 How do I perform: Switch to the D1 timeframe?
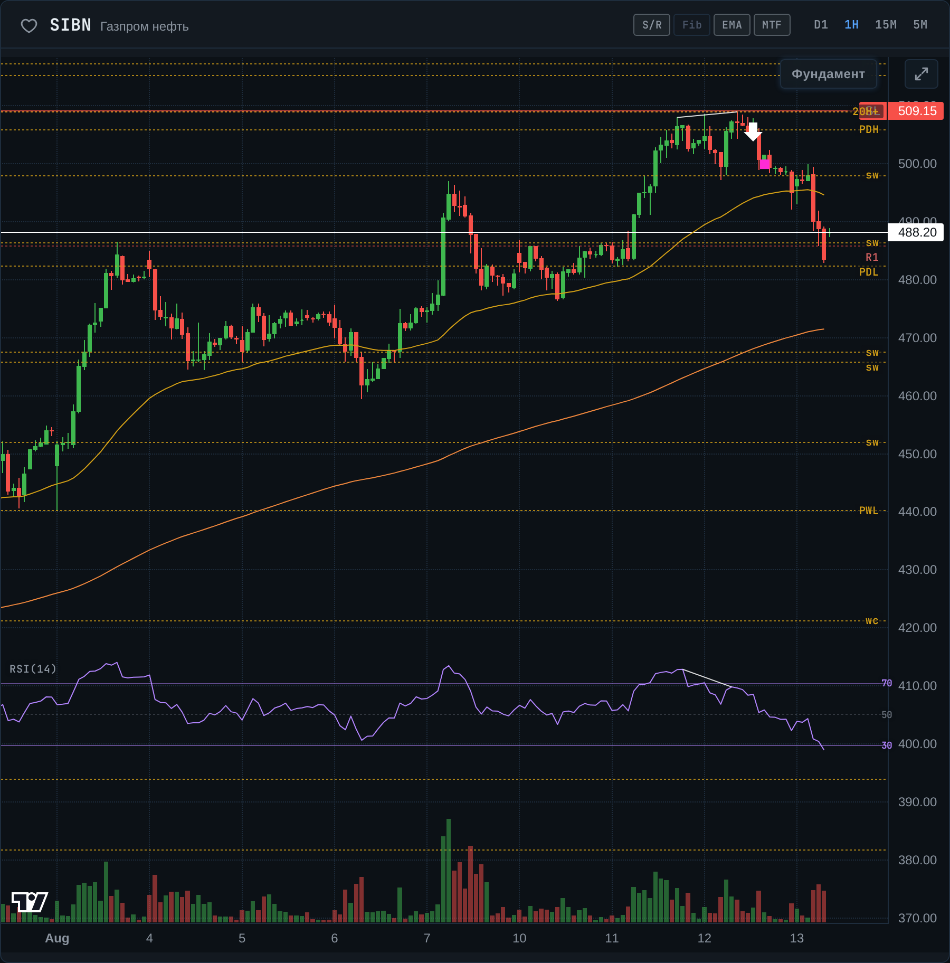(x=821, y=25)
